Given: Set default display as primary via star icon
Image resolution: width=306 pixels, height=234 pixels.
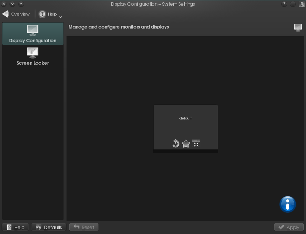Looking at the screenshot, I should pyautogui.click(x=186, y=143).
